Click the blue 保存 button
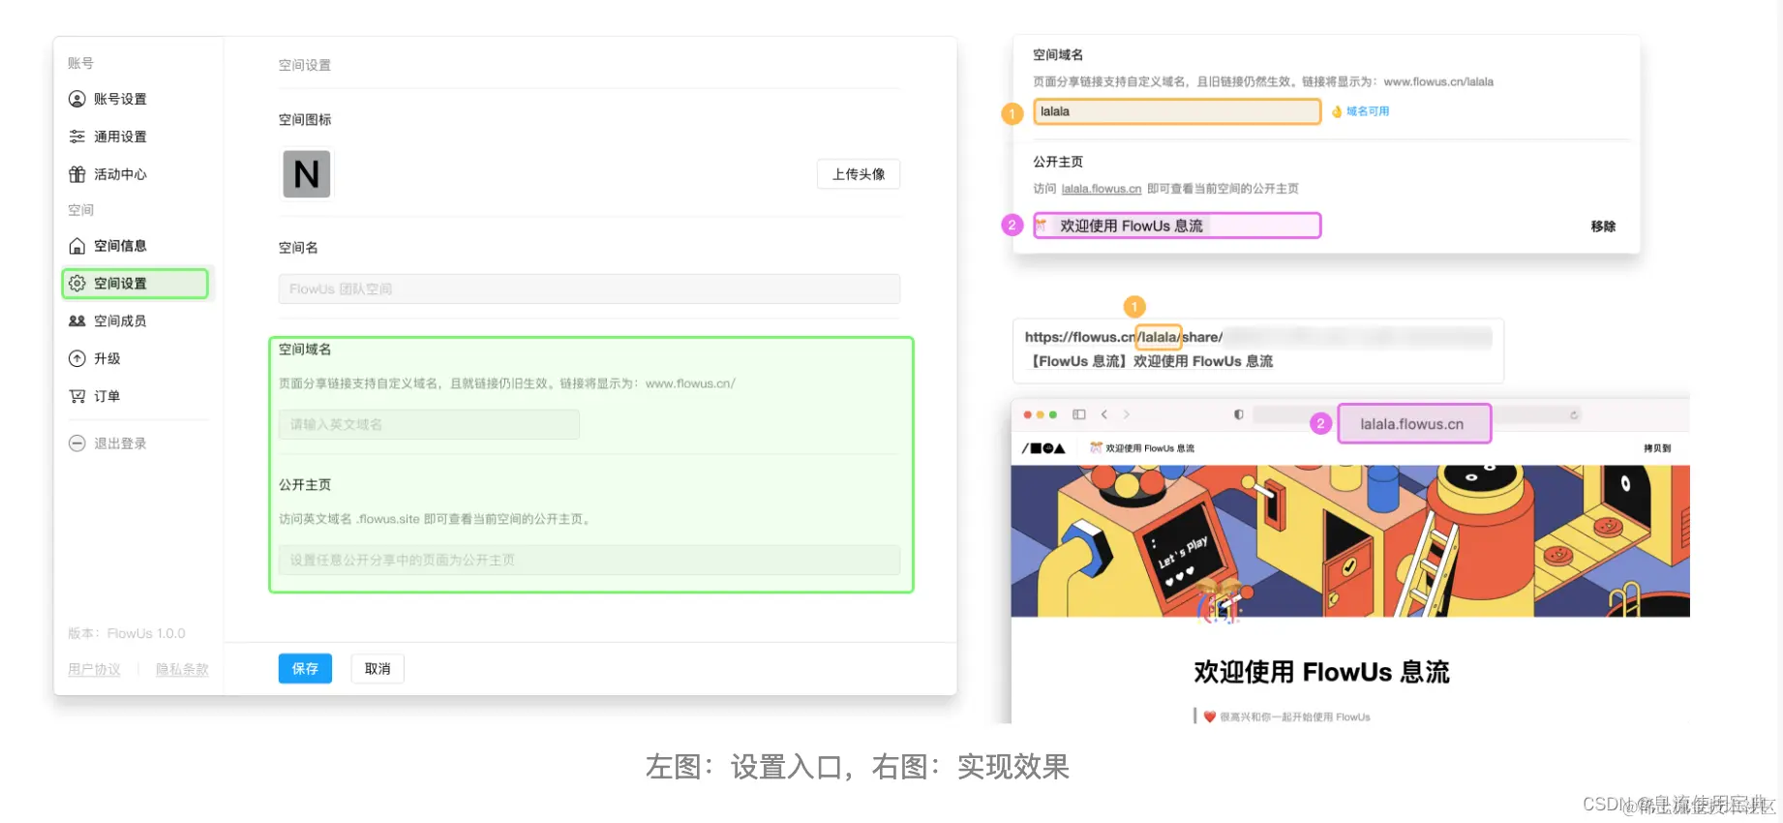 tap(305, 669)
